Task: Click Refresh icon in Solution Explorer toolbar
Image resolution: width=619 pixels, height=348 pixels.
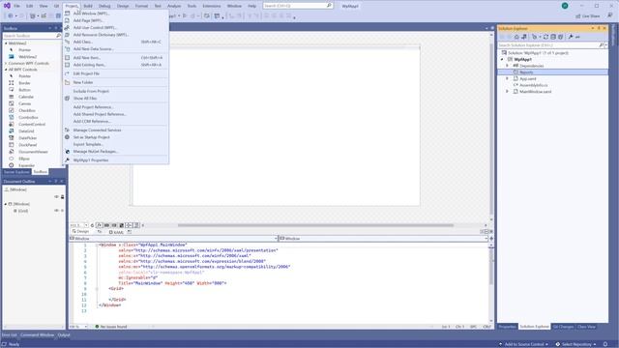Action: [x=545, y=37]
